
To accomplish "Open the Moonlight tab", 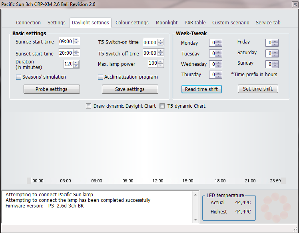I will click(167, 23).
